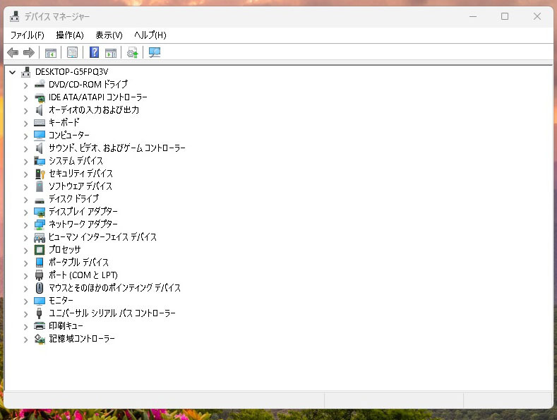The image size is (557, 420).
Task: Select ヒューマン インターフェイス デバイス label
Action: point(102,237)
